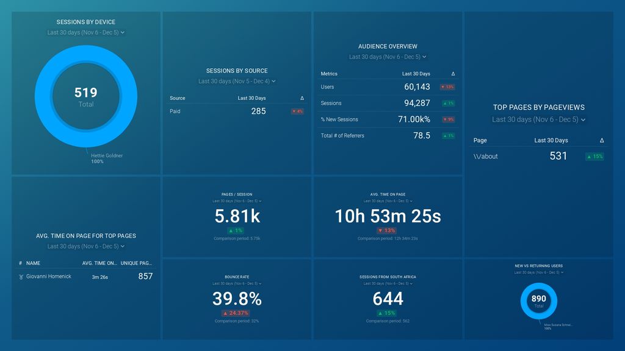Click the green 1% badge under Pages / Session
This screenshot has height=351, width=625.
[236, 230]
